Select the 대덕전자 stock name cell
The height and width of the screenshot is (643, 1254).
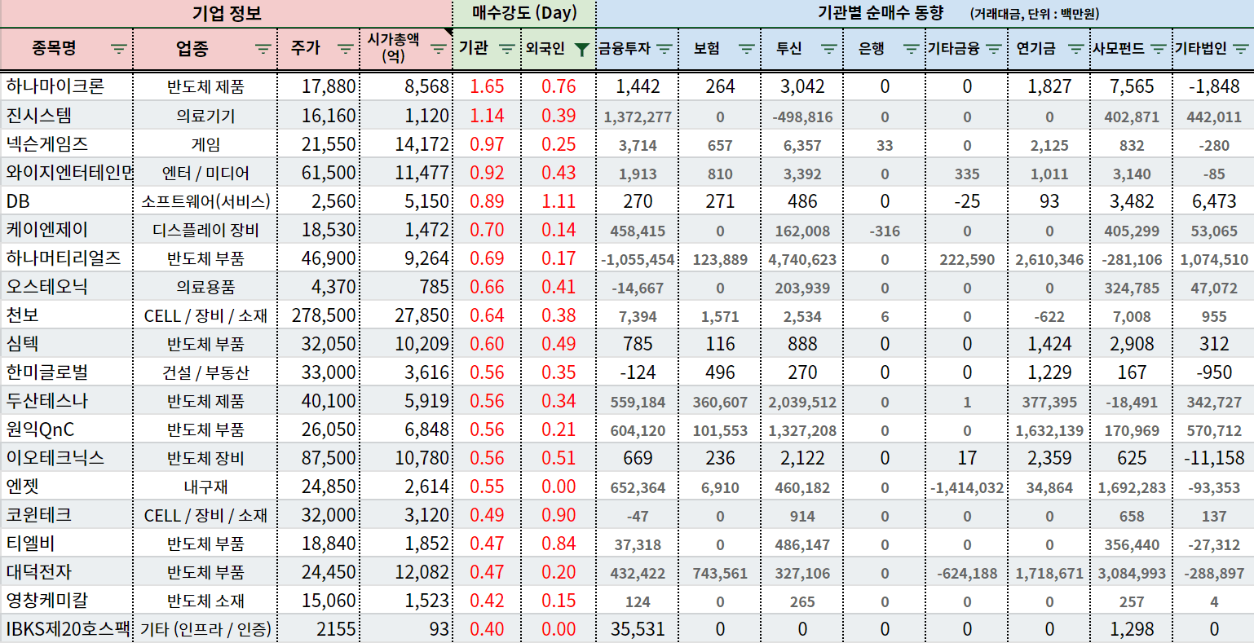coord(66,571)
